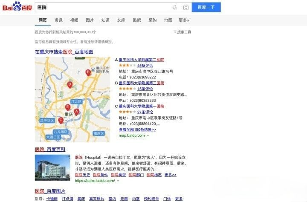Viewport: 307px width, 202px height.
Task: Click map marker B
Action: point(88,72)
